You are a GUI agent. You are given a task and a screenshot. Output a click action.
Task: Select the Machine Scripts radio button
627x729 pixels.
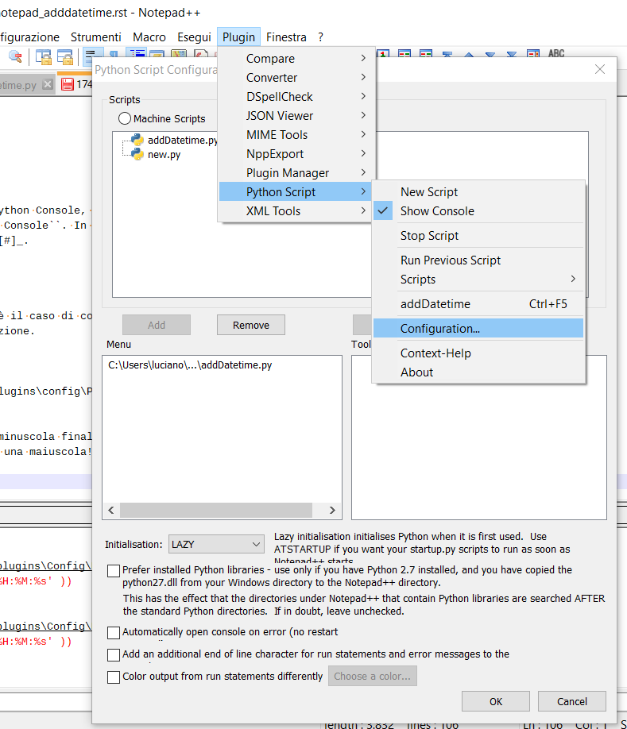pyautogui.click(x=124, y=118)
